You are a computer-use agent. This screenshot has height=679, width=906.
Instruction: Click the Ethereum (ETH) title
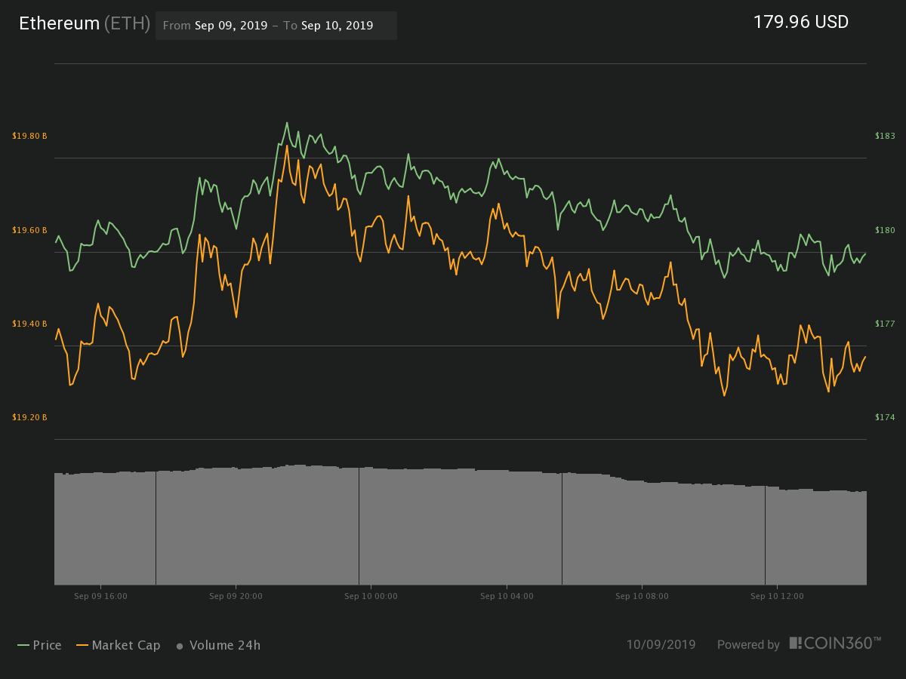(x=84, y=23)
